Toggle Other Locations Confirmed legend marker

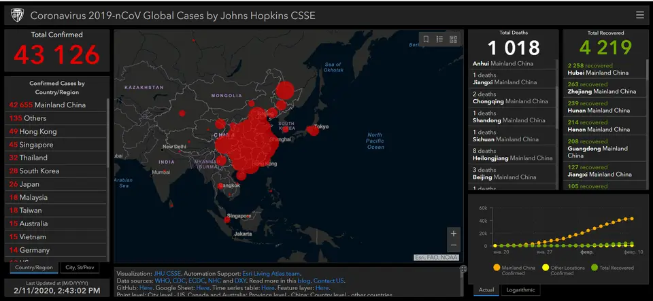click(545, 268)
